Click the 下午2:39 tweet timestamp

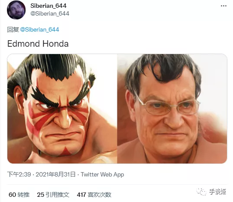tap(19, 174)
